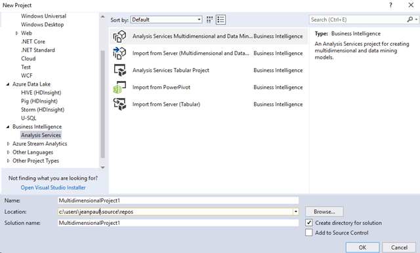Click the Analysis Services Multidimensional project icon
Viewport: 420px width, 253px height.
coord(119,37)
